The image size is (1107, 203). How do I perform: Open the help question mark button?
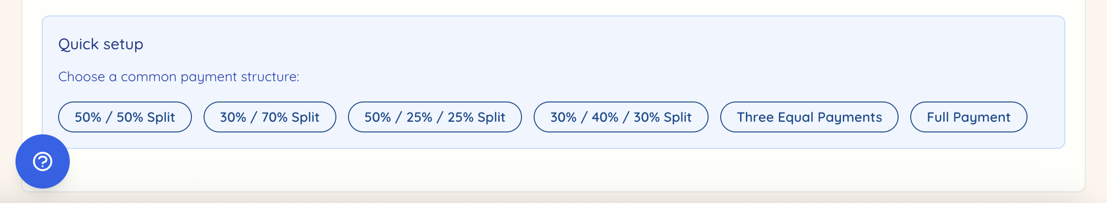pyautogui.click(x=43, y=161)
